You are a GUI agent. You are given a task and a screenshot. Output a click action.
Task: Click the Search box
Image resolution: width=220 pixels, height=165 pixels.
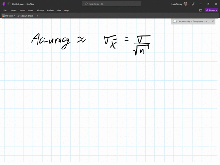pyautogui.click(x=111, y=4)
